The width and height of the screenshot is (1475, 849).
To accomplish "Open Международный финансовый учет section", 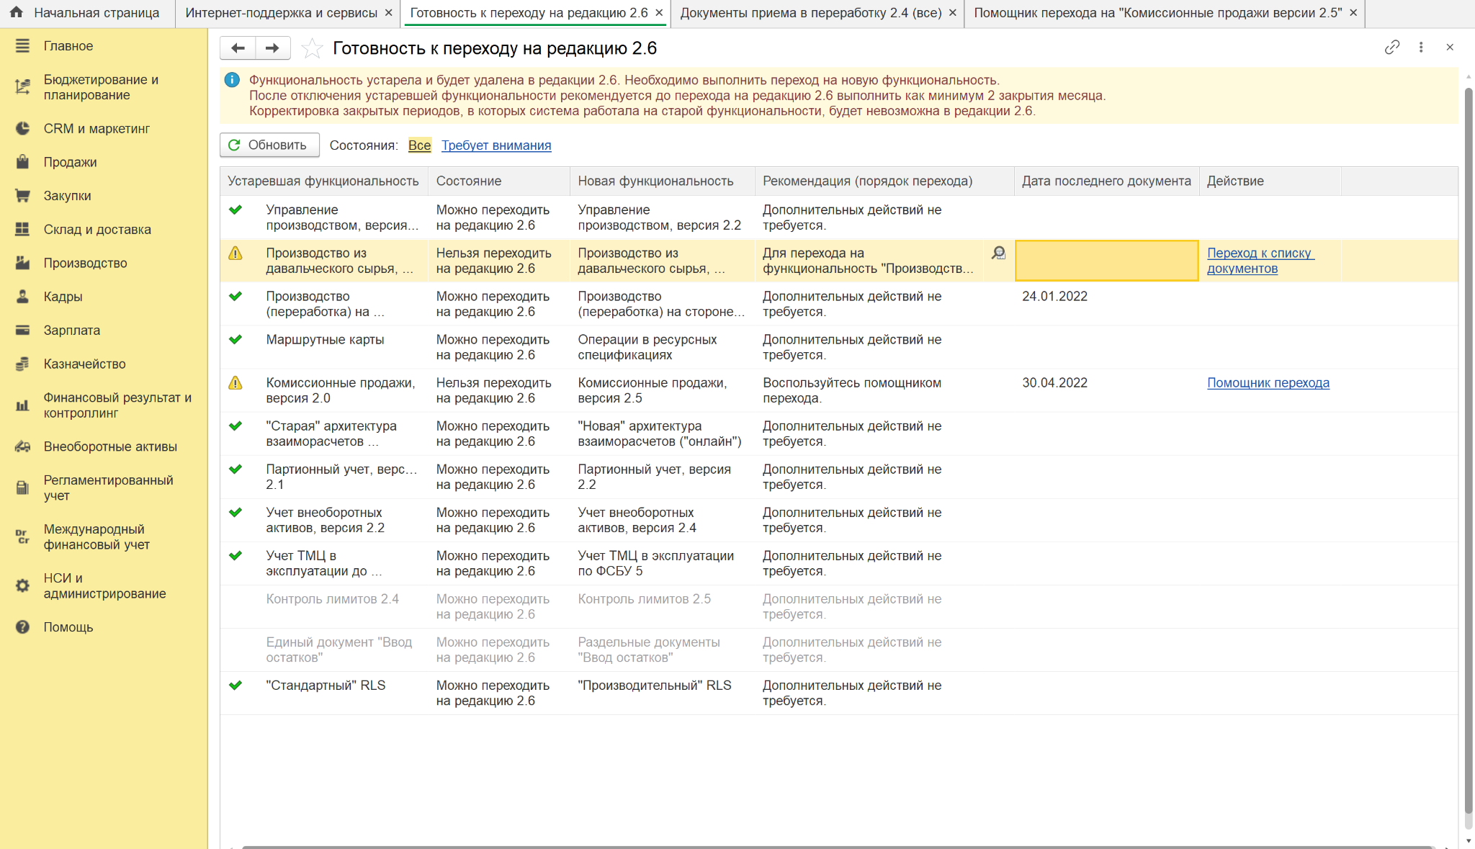I will click(x=104, y=536).
